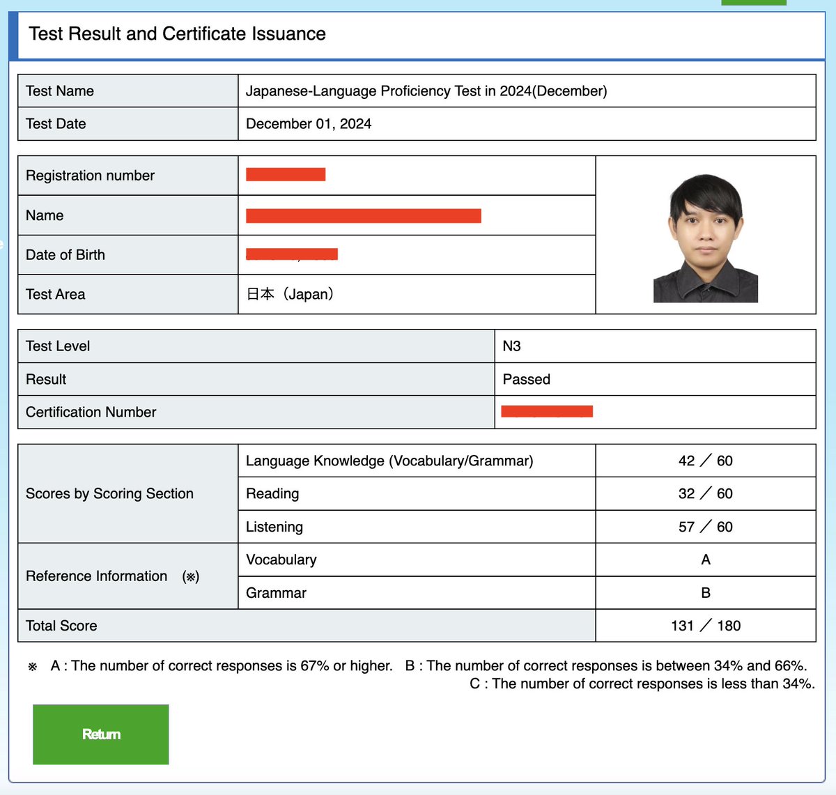Viewport: 836px width, 795px height.
Task: Click the footnote 'A : ... 67% or higher.'
Action: click(x=222, y=665)
